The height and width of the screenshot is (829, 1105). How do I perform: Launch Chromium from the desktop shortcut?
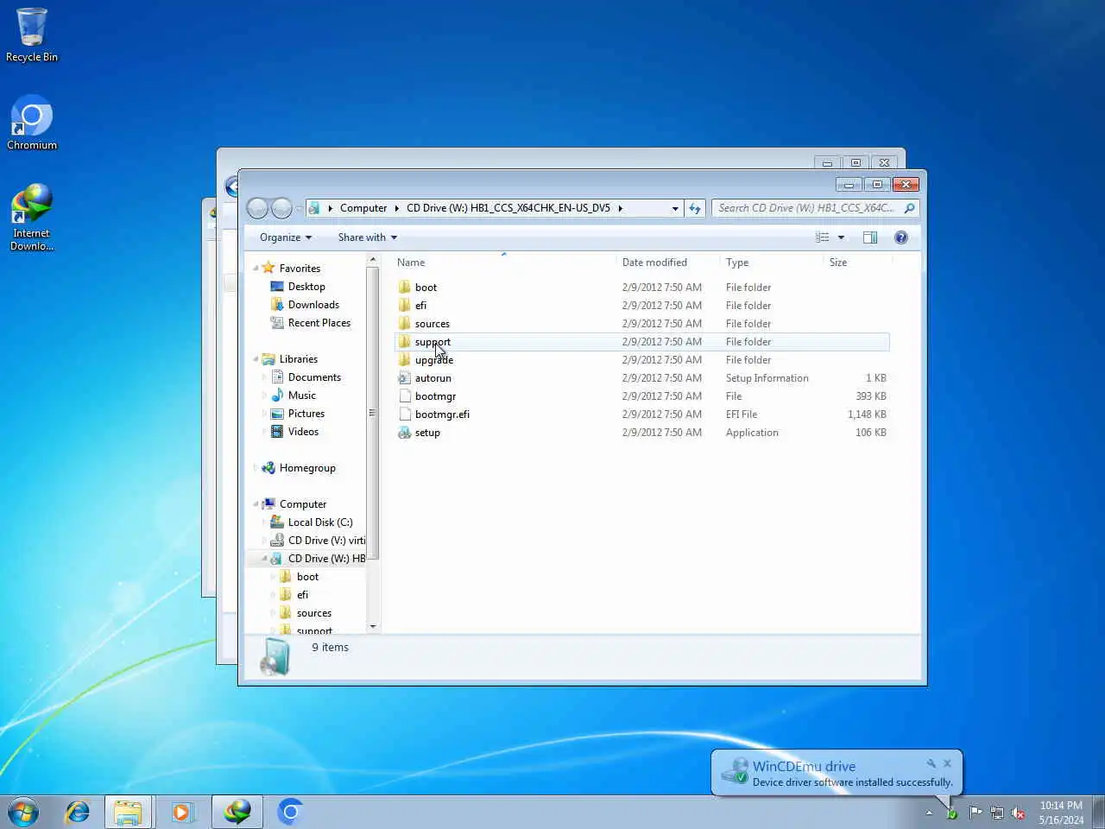(x=32, y=123)
